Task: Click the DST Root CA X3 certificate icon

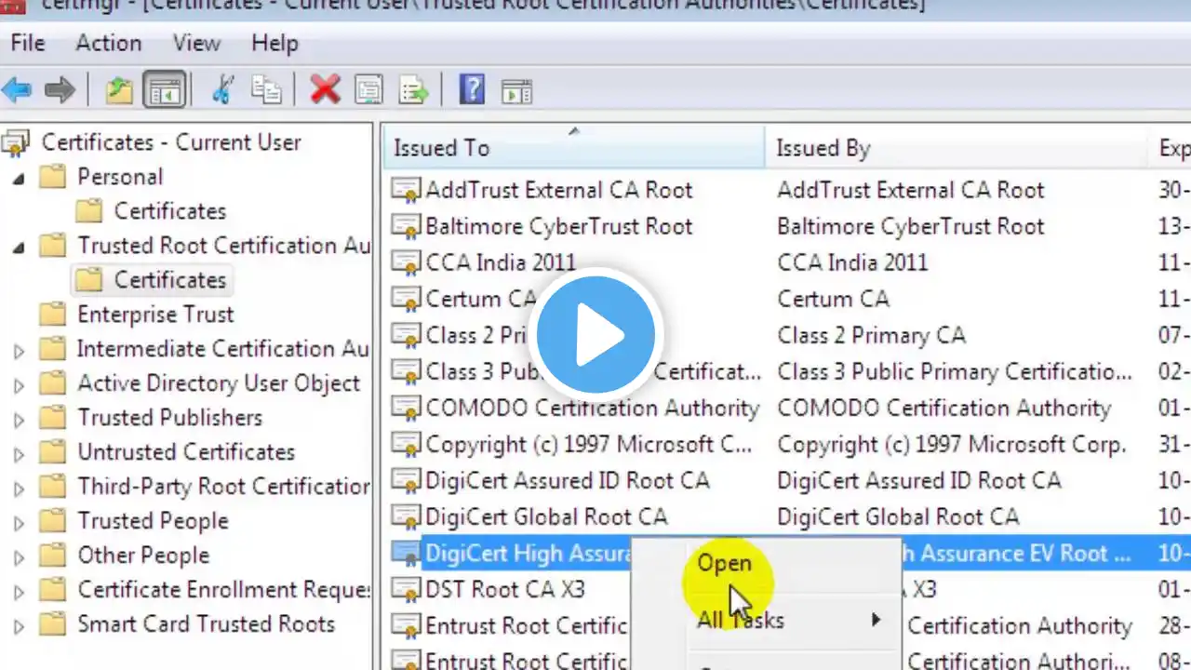Action: pyautogui.click(x=406, y=590)
